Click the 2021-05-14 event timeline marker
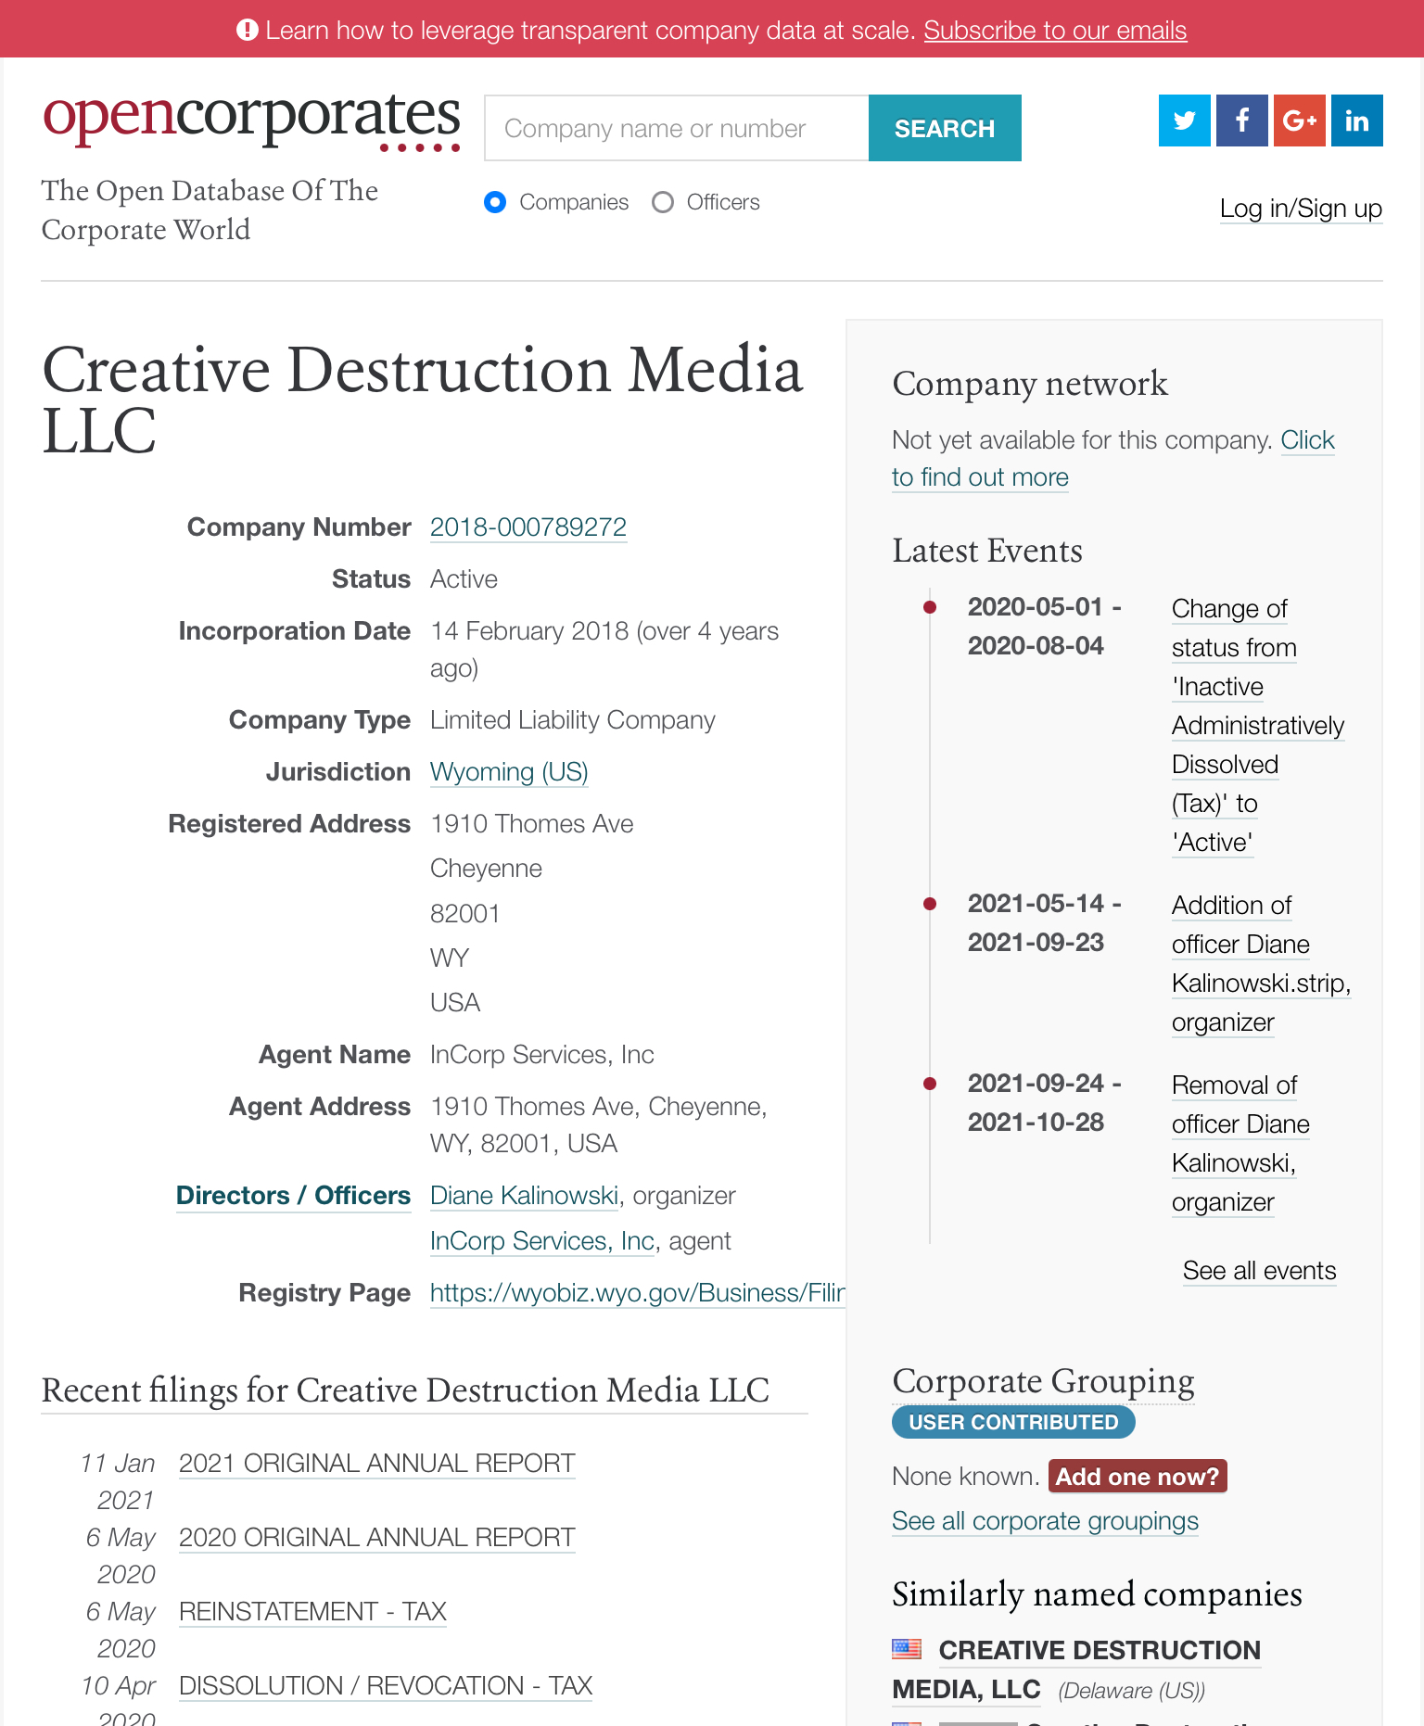Screen dimensions: 1424x1726 [x=930, y=904]
